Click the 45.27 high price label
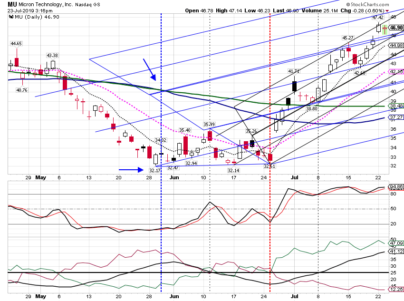 [x=348, y=38]
